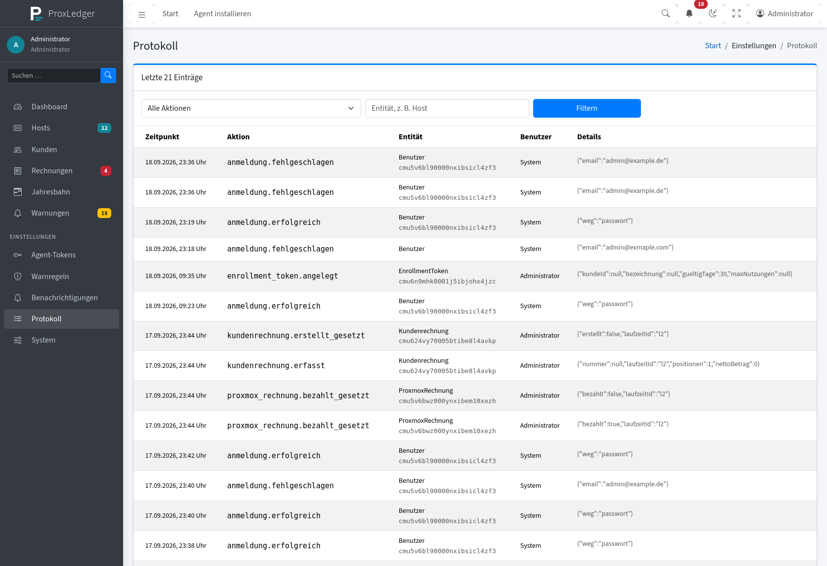Click the Filtern button
The image size is (827, 566).
click(x=587, y=108)
